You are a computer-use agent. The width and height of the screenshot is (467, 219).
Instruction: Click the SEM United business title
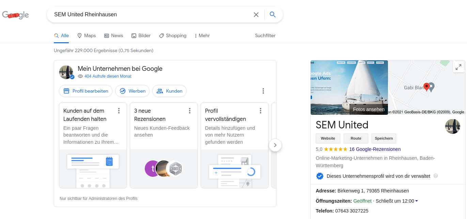[x=342, y=125]
